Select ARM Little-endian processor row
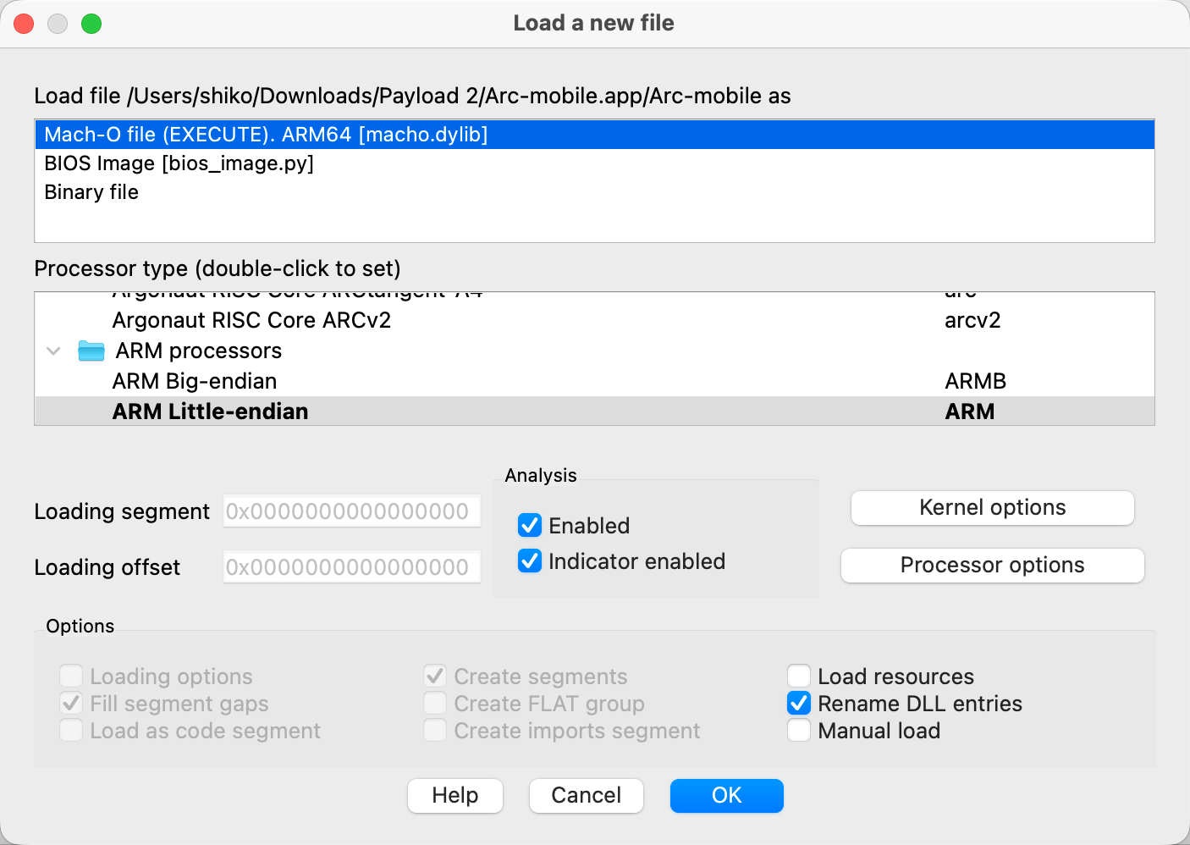The width and height of the screenshot is (1190, 845). pos(210,411)
